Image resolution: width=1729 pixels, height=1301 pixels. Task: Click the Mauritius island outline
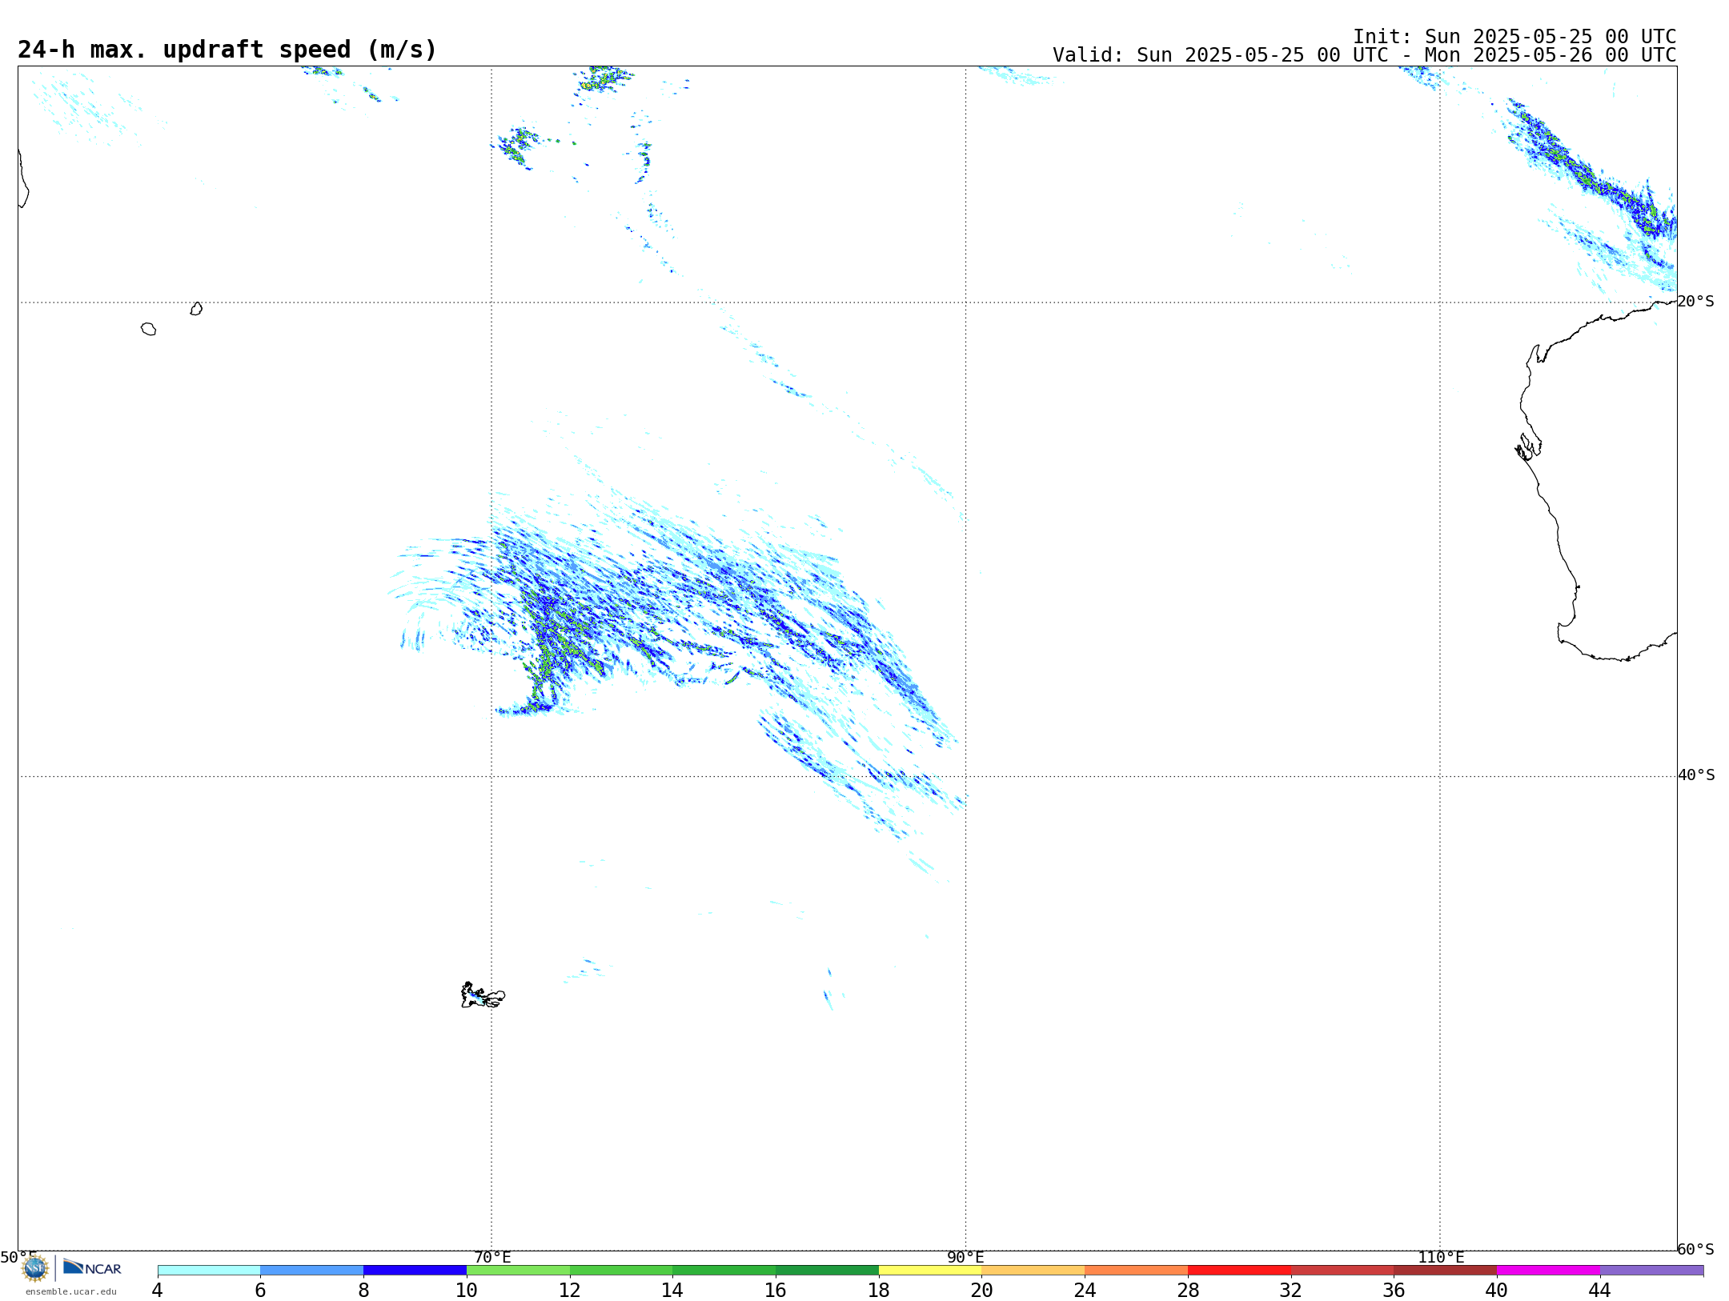[196, 308]
